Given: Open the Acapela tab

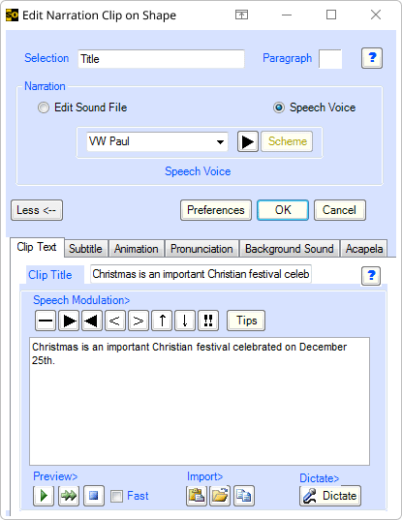Looking at the screenshot, I should 364,249.
